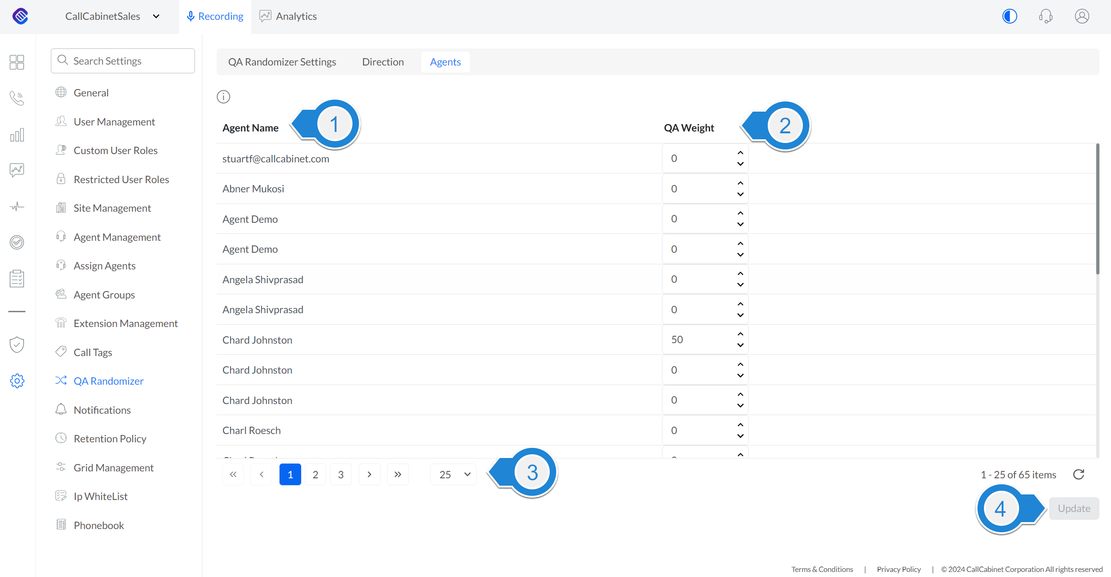Decrease QA Weight for first Agent Demo row

[x=741, y=224]
